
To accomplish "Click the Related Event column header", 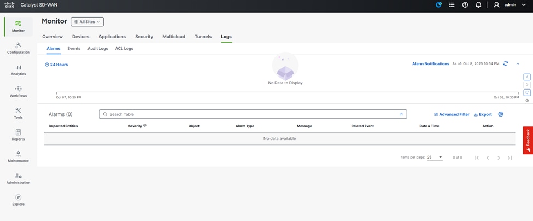I will click(362, 126).
